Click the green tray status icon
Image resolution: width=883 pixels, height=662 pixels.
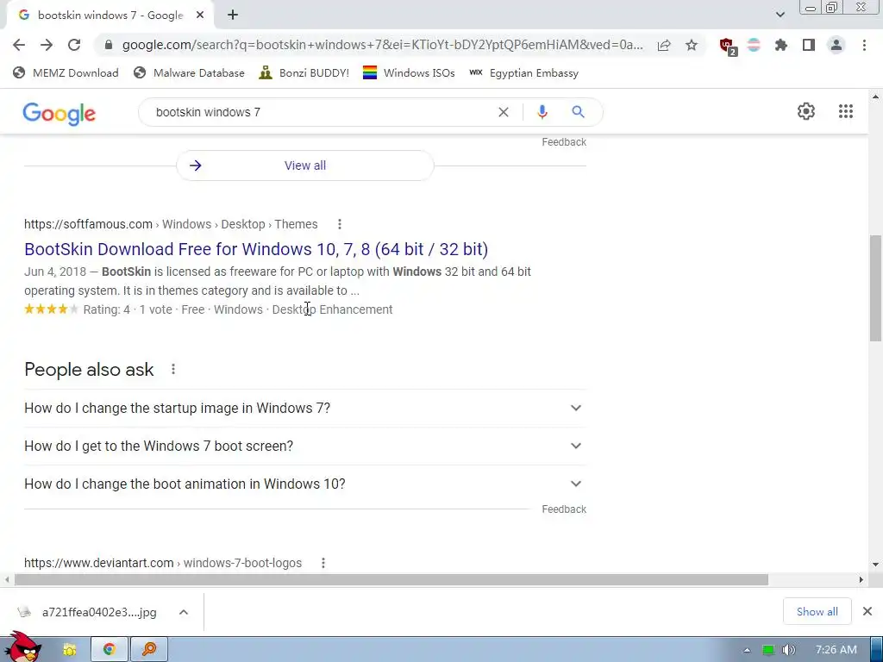tap(768, 650)
